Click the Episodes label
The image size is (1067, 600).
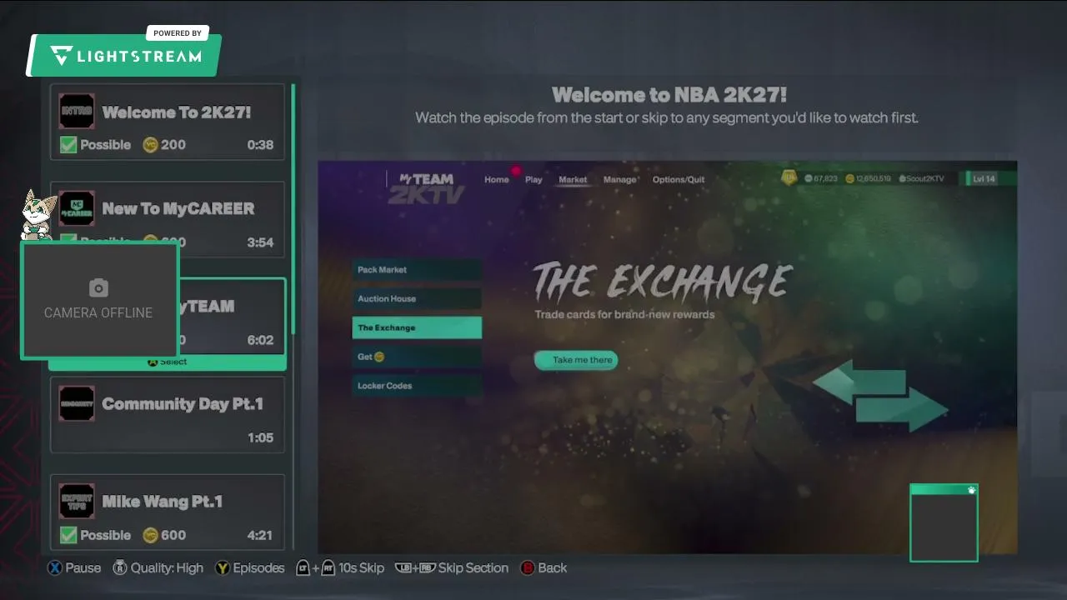[x=259, y=567]
